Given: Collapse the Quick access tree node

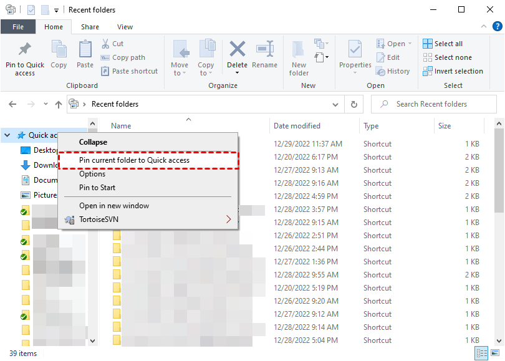Looking at the screenshot, I should click(x=7, y=135).
